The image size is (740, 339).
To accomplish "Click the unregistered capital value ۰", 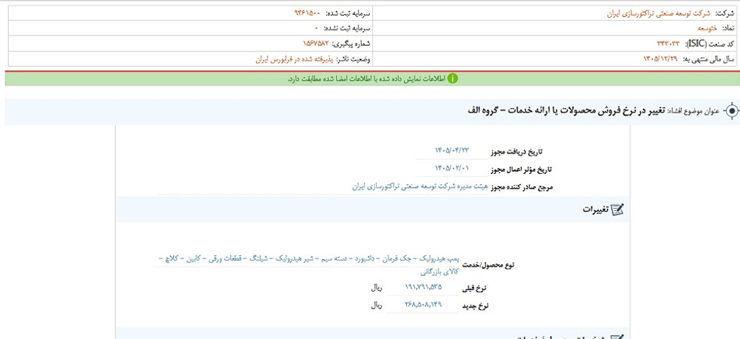I will 317,28.
